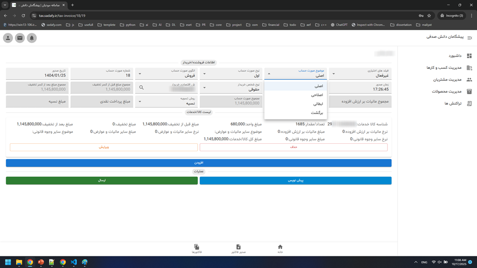Click the red حذف button
This screenshot has width=477, height=268.
coord(293,147)
